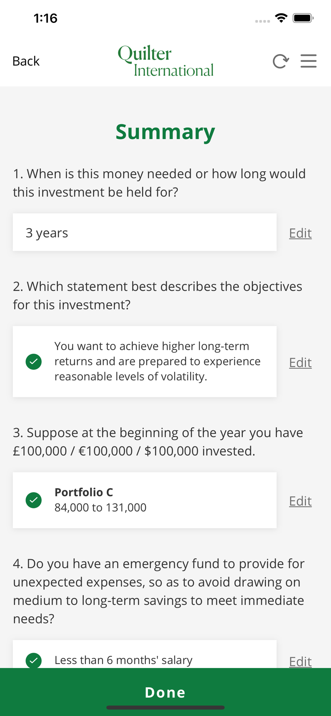Viewport: 331px width, 716px height.
Task: Select the 3 years answer field
Action: pos(145,232)
